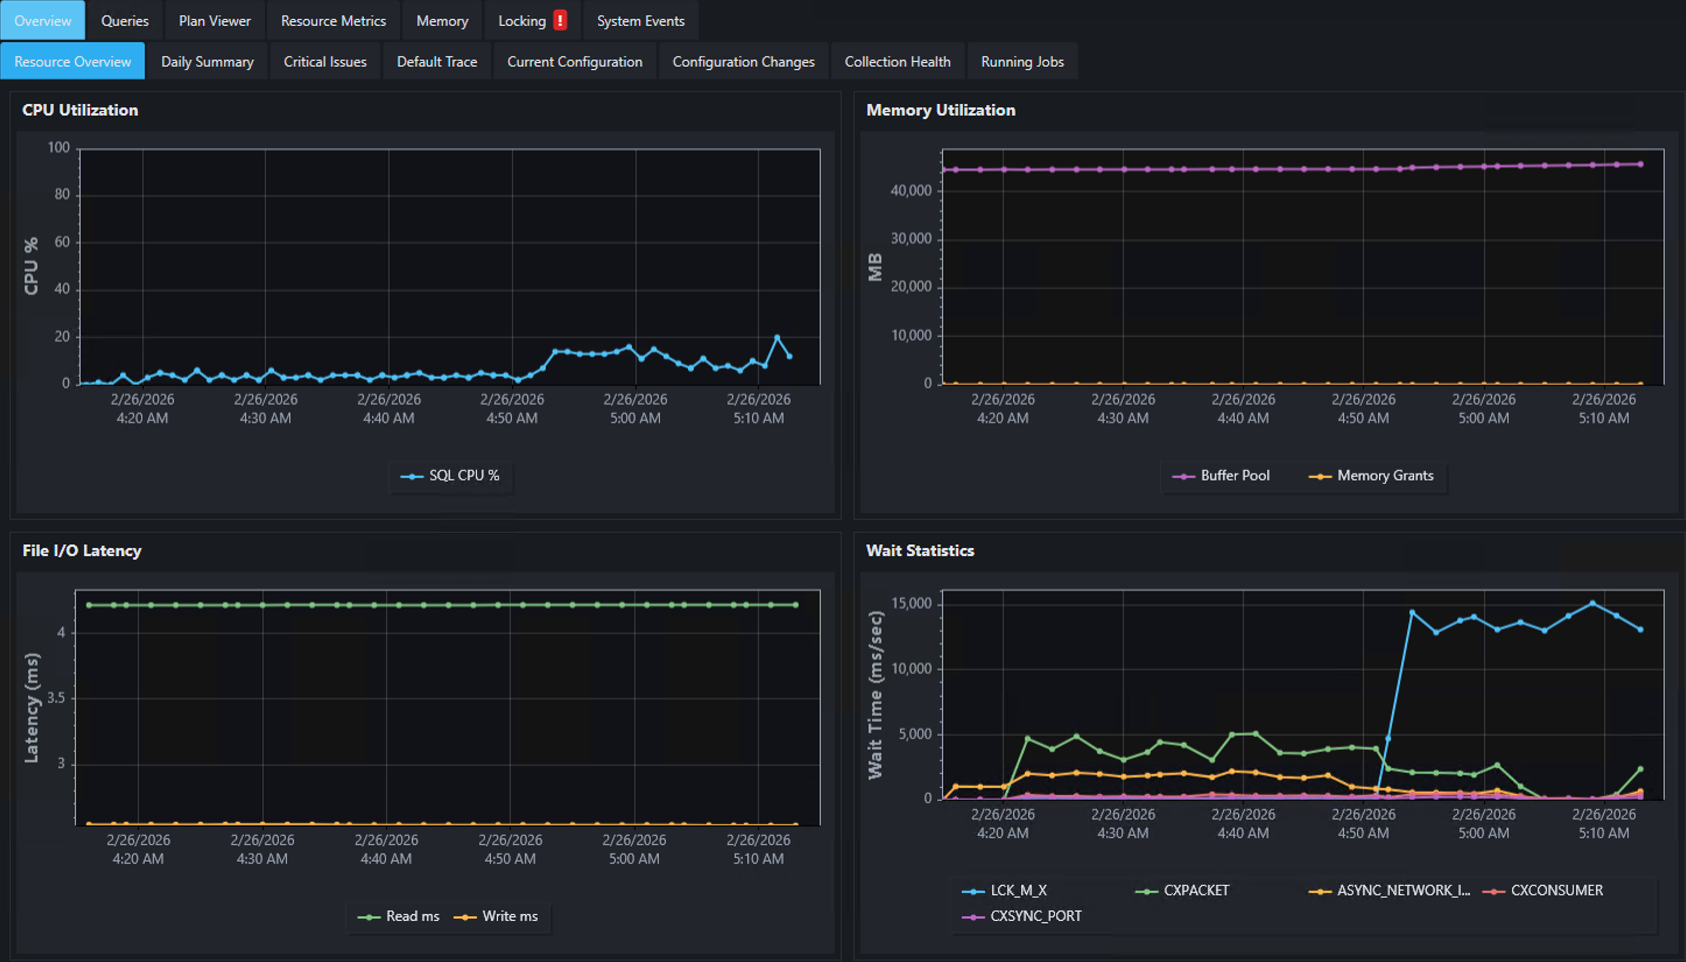
Task: Select the Daily Summary sub-tab
Action: click(x=207, y=61)
